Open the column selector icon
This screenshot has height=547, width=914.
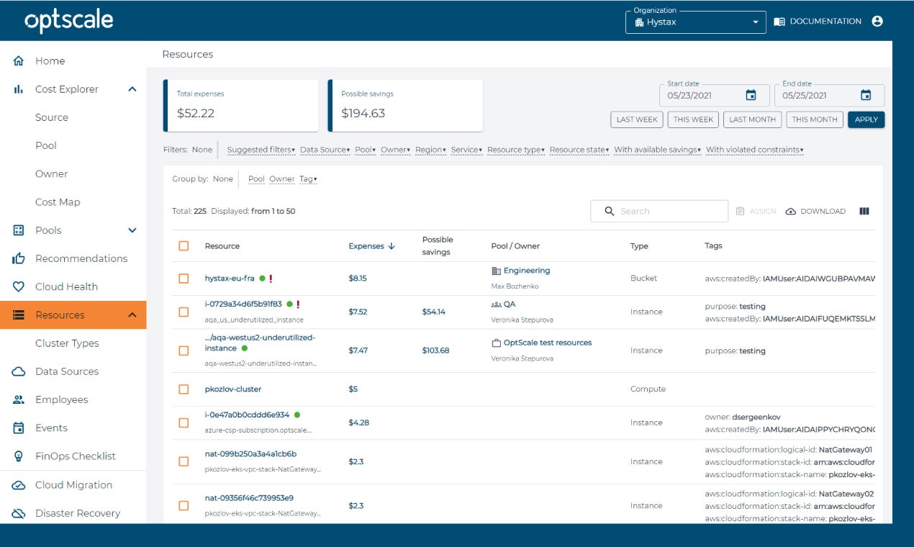click(864, 211)
